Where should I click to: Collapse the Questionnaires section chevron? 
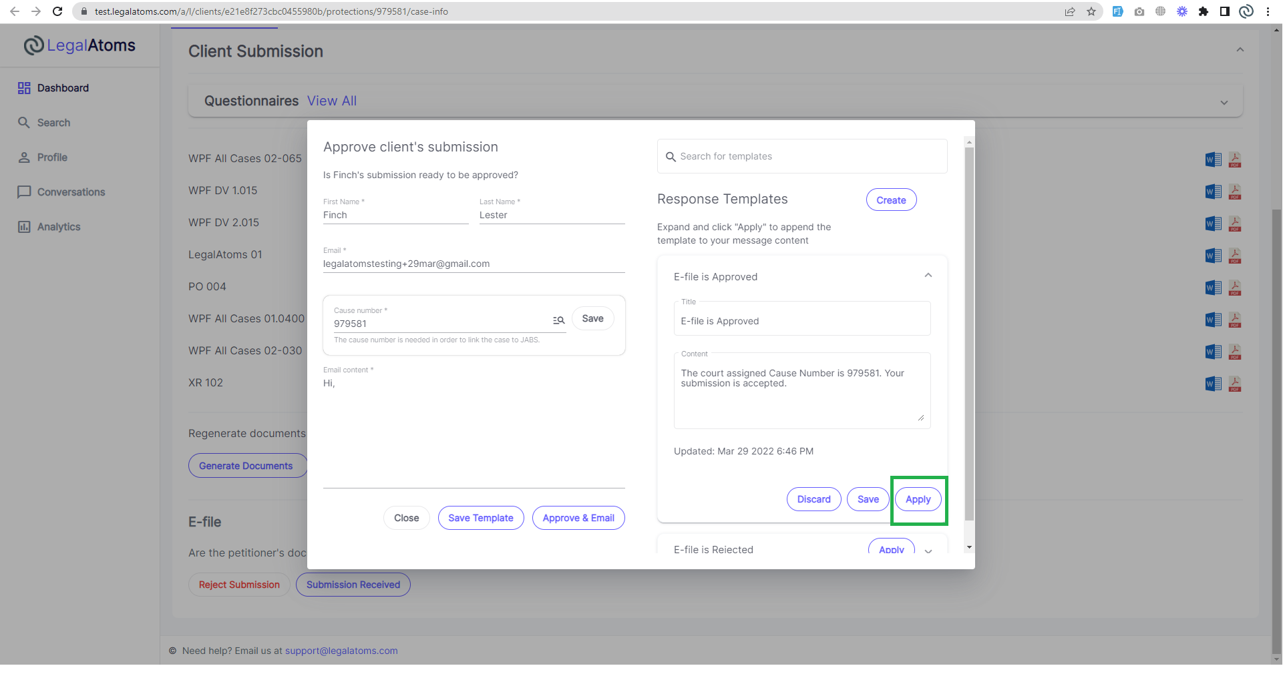1224,102
